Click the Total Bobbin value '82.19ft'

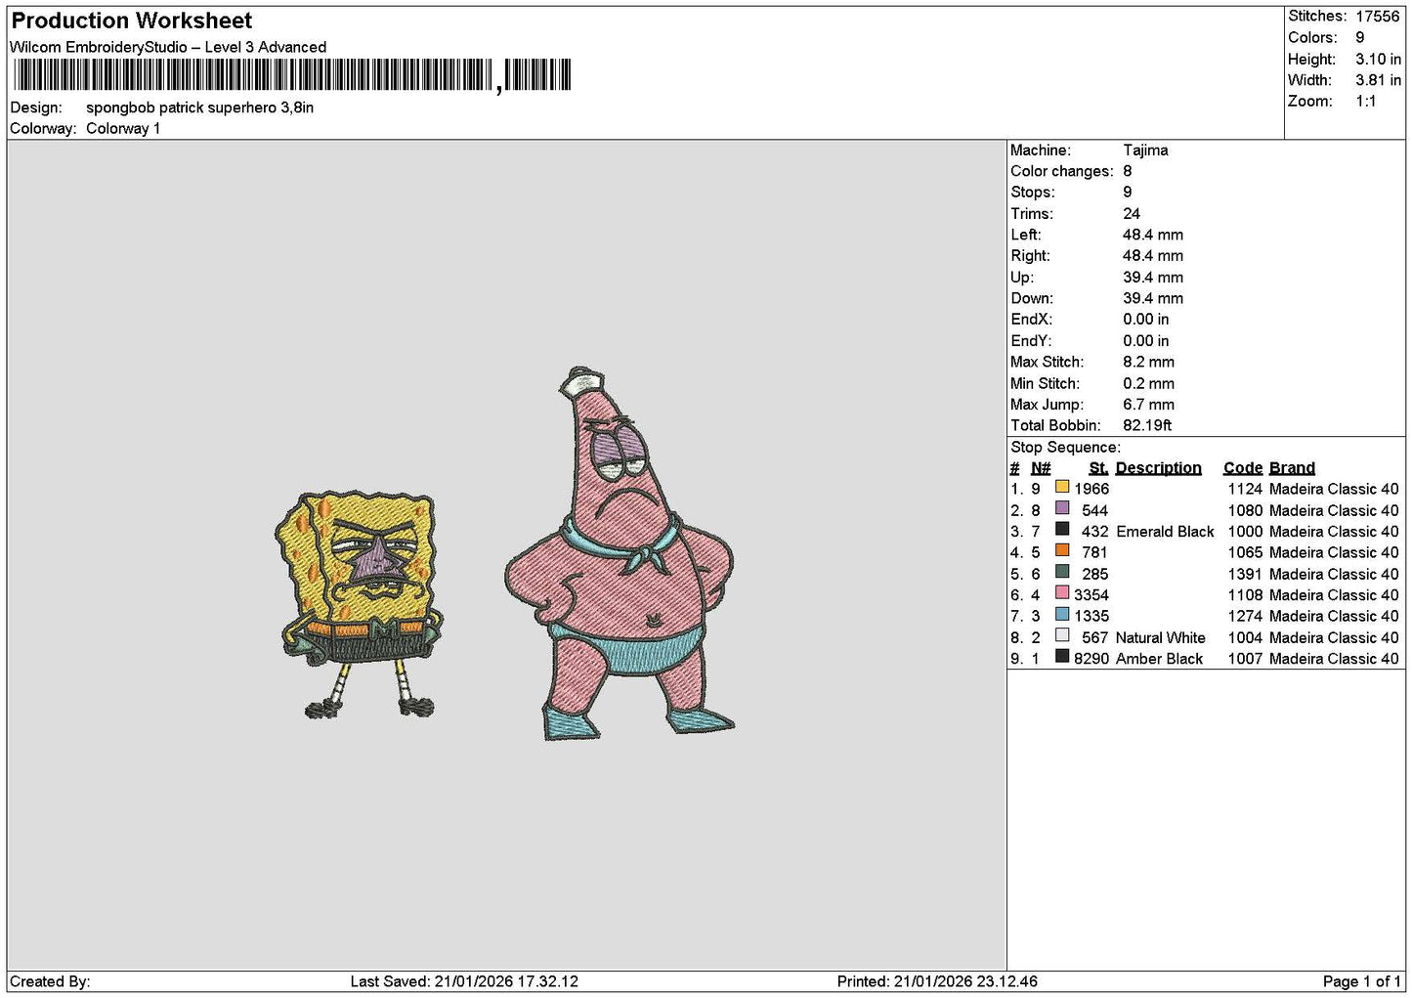[1147, 425]
